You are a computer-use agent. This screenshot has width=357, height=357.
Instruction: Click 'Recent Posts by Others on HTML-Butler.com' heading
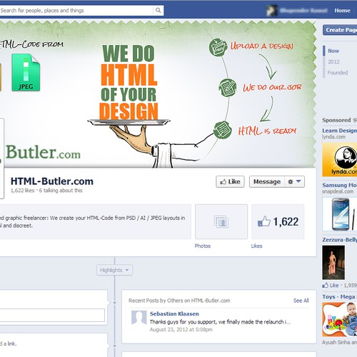[179, 301]
